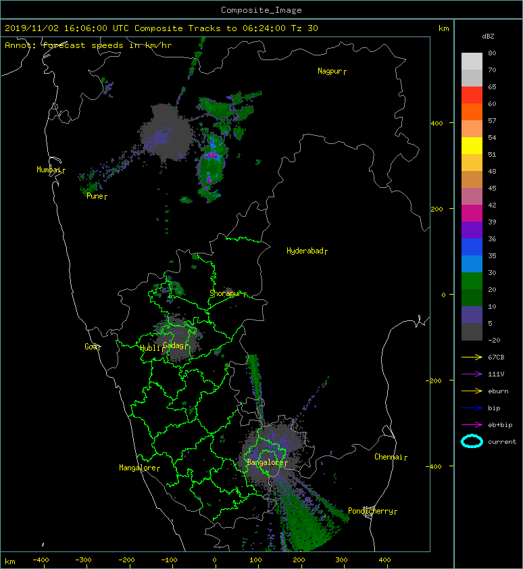Select the light blue 35 dBZ swatch
This screenshot has width=523, height=569.
(x=472, y=264)
